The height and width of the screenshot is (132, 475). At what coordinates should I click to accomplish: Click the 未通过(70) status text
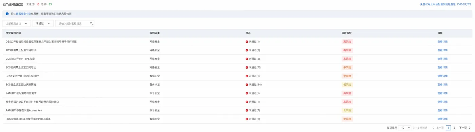(255, 68)
